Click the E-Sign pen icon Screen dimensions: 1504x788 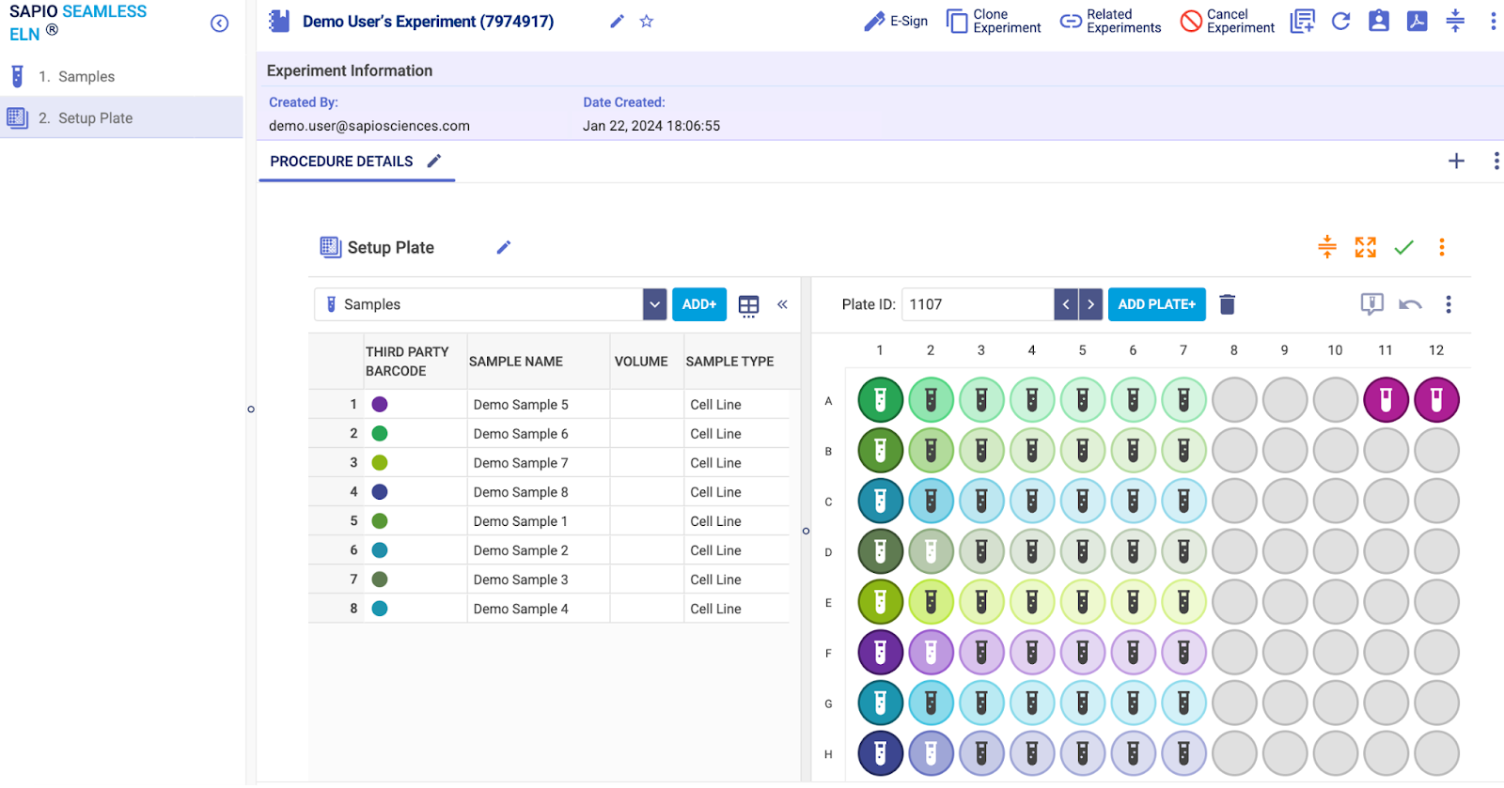pos(874,22)
